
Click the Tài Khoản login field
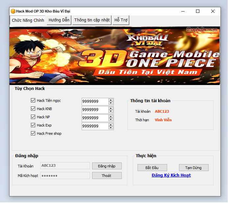pos(65,166)
